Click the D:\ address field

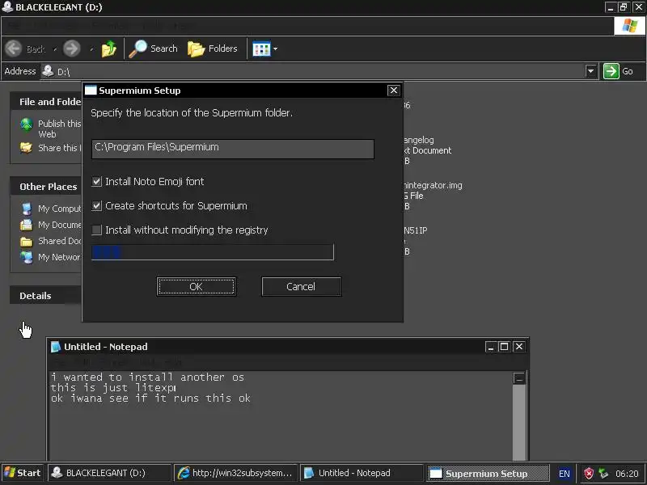[x=313, y=71]
